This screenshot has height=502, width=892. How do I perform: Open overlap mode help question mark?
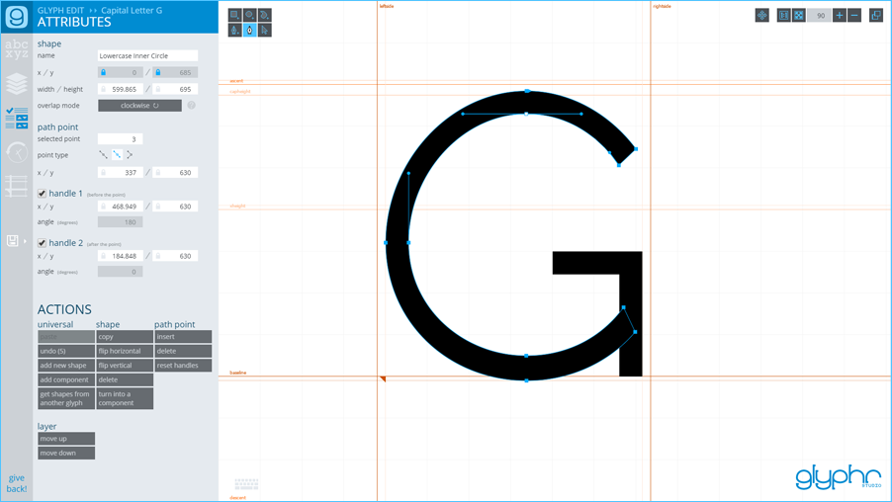point(192,105)
